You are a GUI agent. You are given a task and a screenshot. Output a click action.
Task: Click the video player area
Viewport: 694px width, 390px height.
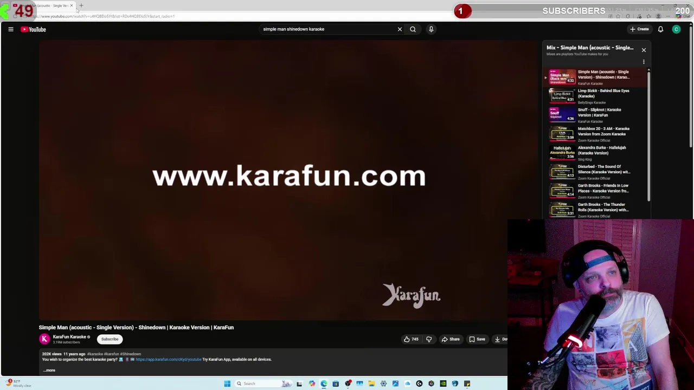pos(288,180)
